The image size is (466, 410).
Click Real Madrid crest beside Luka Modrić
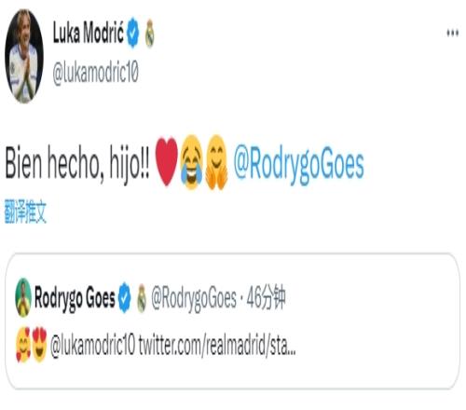tap(150, 33)
